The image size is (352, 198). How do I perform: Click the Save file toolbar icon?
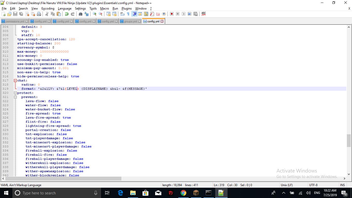pos(15,14)
